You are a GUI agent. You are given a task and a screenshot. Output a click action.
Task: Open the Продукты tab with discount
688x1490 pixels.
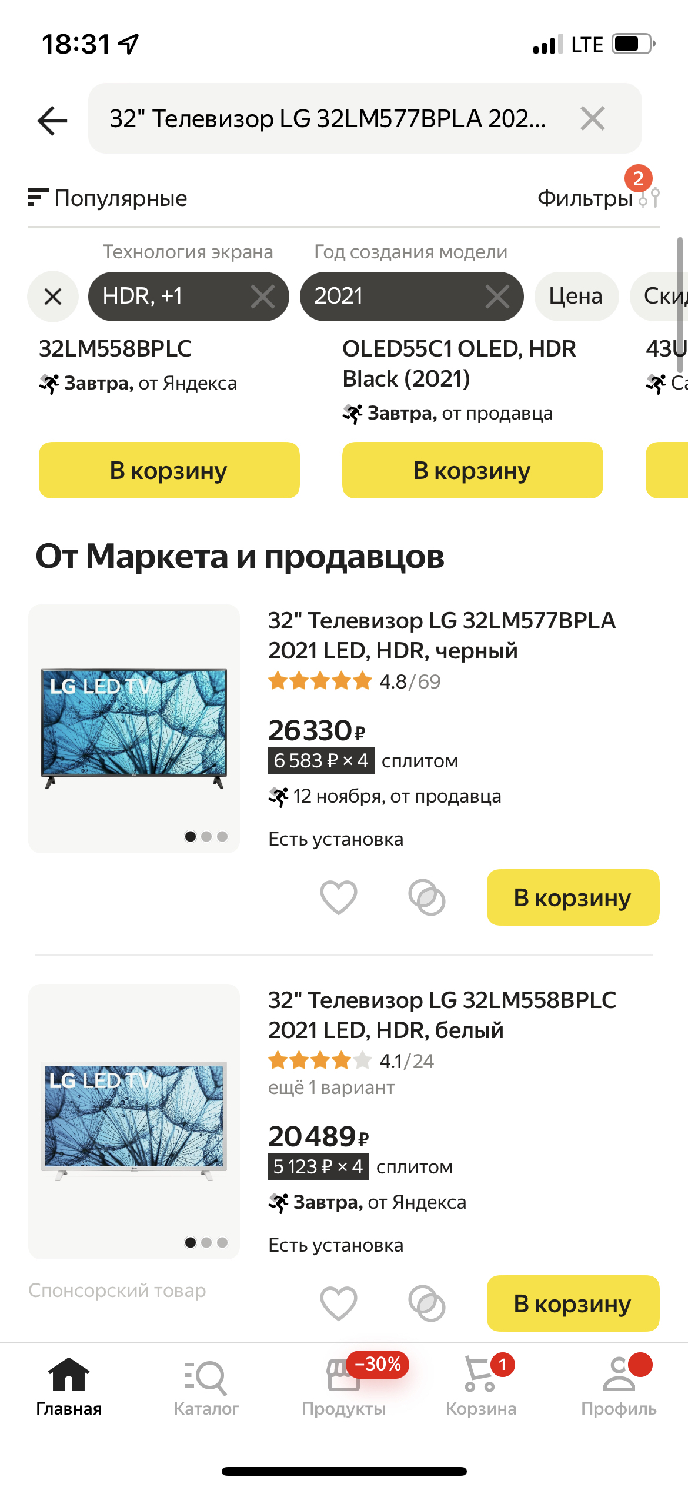(344, 1387)
